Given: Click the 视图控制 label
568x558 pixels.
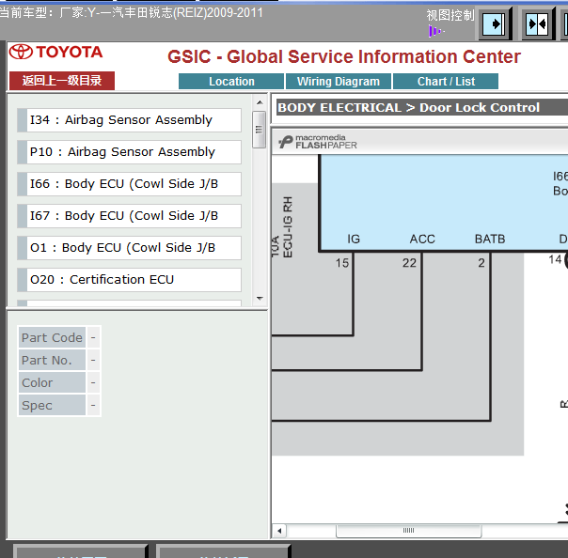Looking at the screenshot, I should 450,15.
